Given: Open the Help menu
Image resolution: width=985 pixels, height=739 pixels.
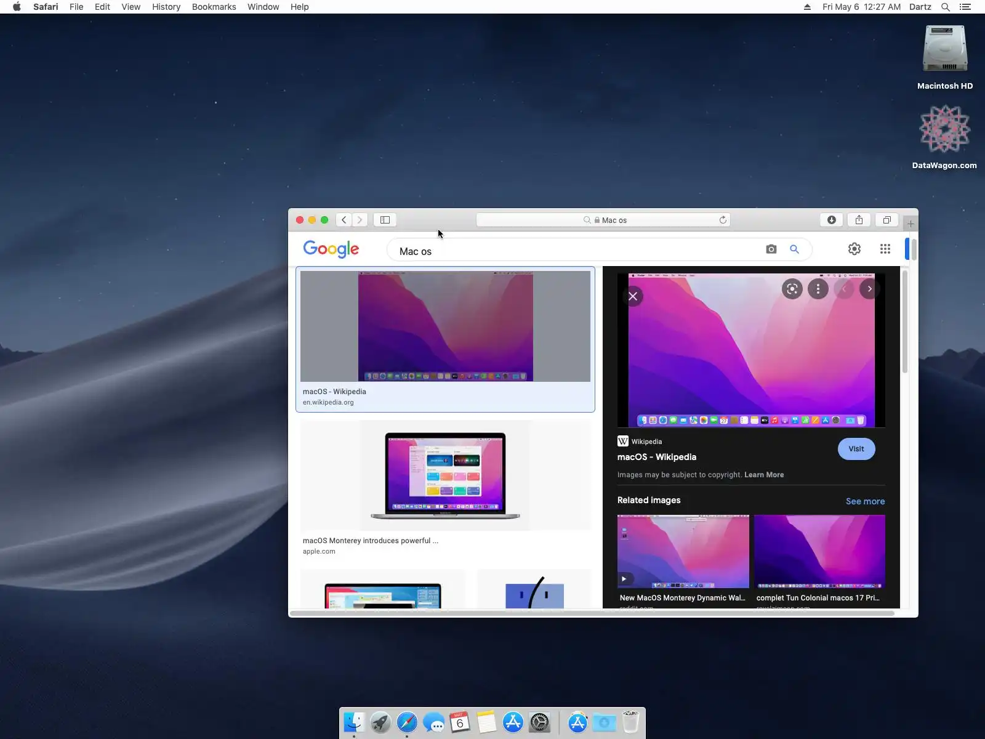Looking at the screenshot, I should coord(300,7).
